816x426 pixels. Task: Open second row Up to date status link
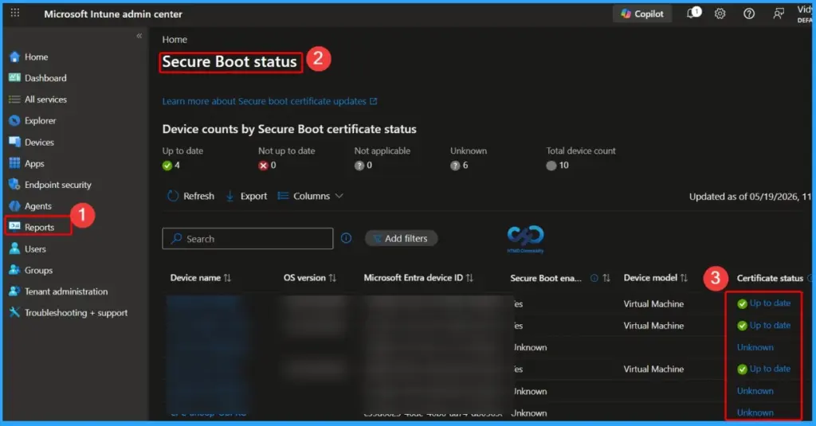770,325
